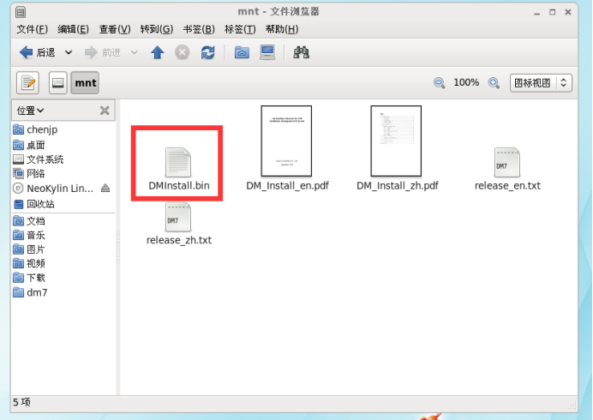The image size is (593, 420).
Task: Click the DMInstall.bin file name
Action: (x=179, y=186)
